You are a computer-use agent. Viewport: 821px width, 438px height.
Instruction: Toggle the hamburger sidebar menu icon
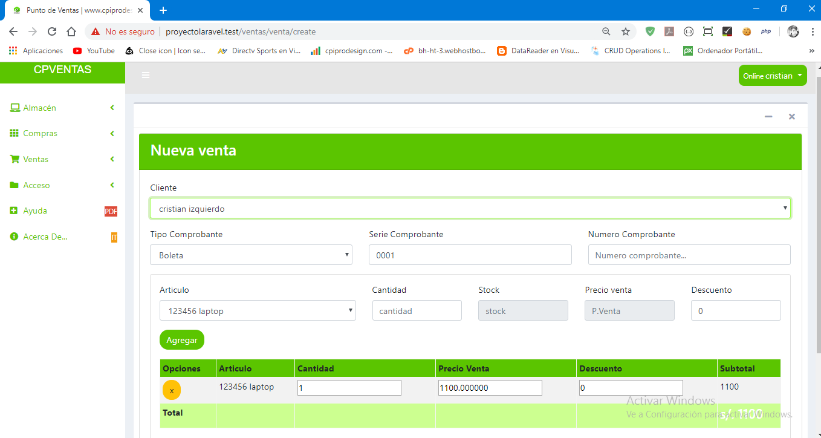point(145,75)
